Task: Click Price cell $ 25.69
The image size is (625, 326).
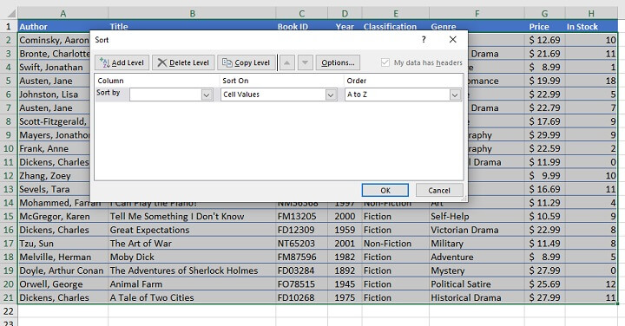Action: pos(545,284)
